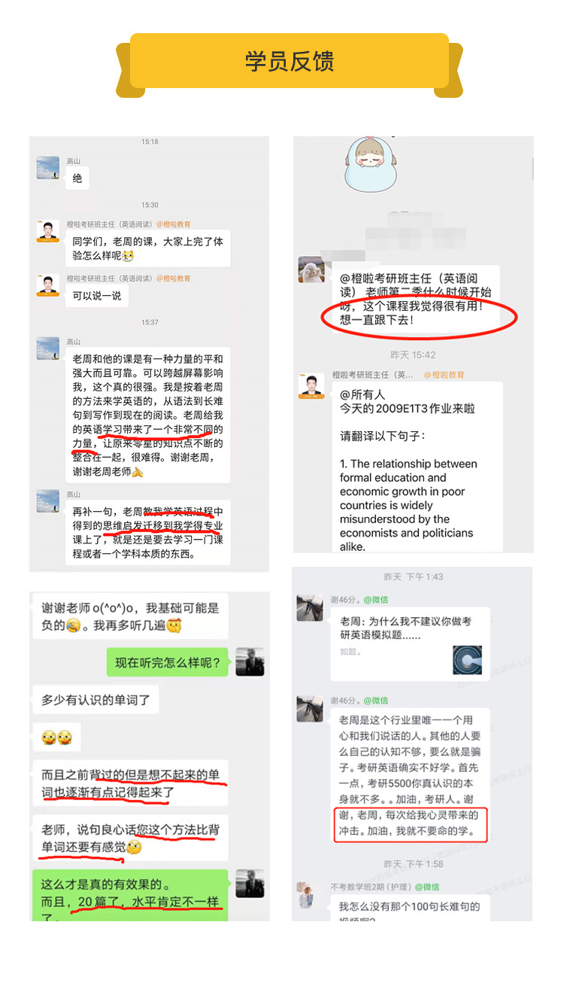
Task: Click the '学员反馈' yellow banner heading
Action: (x=290, y=61)
